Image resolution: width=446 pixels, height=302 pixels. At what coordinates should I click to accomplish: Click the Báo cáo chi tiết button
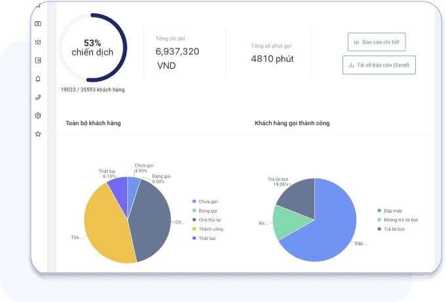(377, 42)
